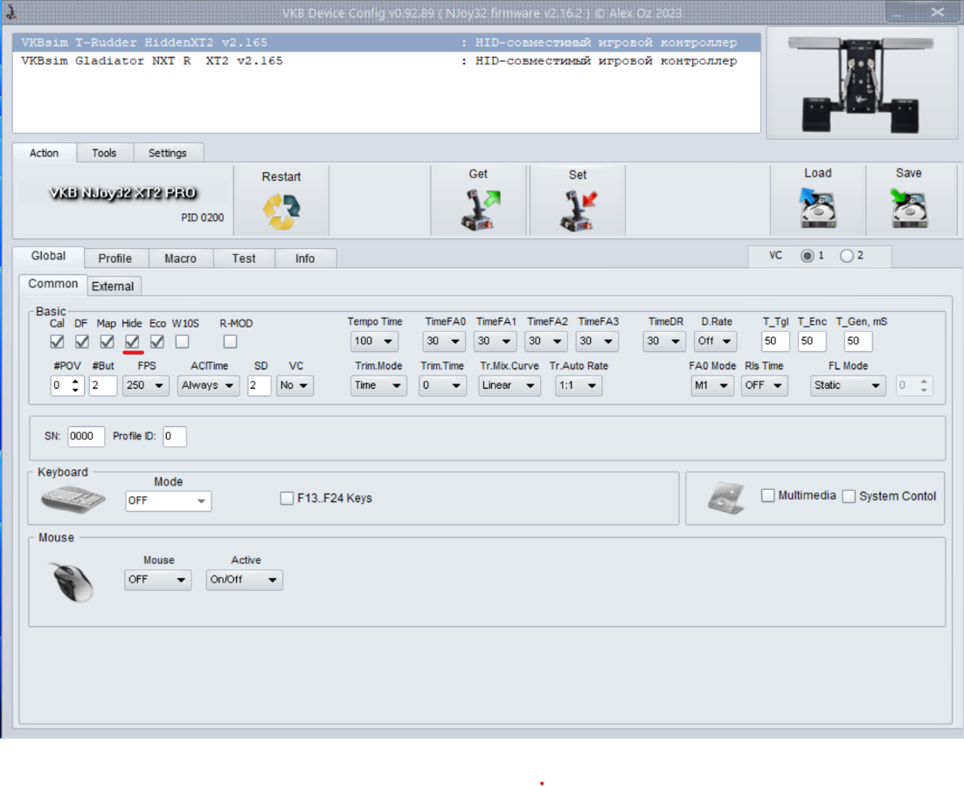Increase the #POV stepper value
964x786 pixels.
pyautogui.click(x=76, y=381)
